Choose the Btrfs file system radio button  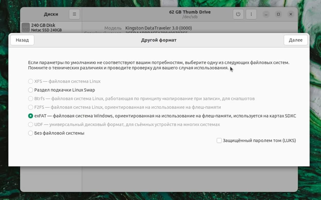[x=31, y=99]
